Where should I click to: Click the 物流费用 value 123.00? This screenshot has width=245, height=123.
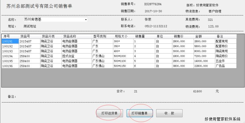click(213, 26)
